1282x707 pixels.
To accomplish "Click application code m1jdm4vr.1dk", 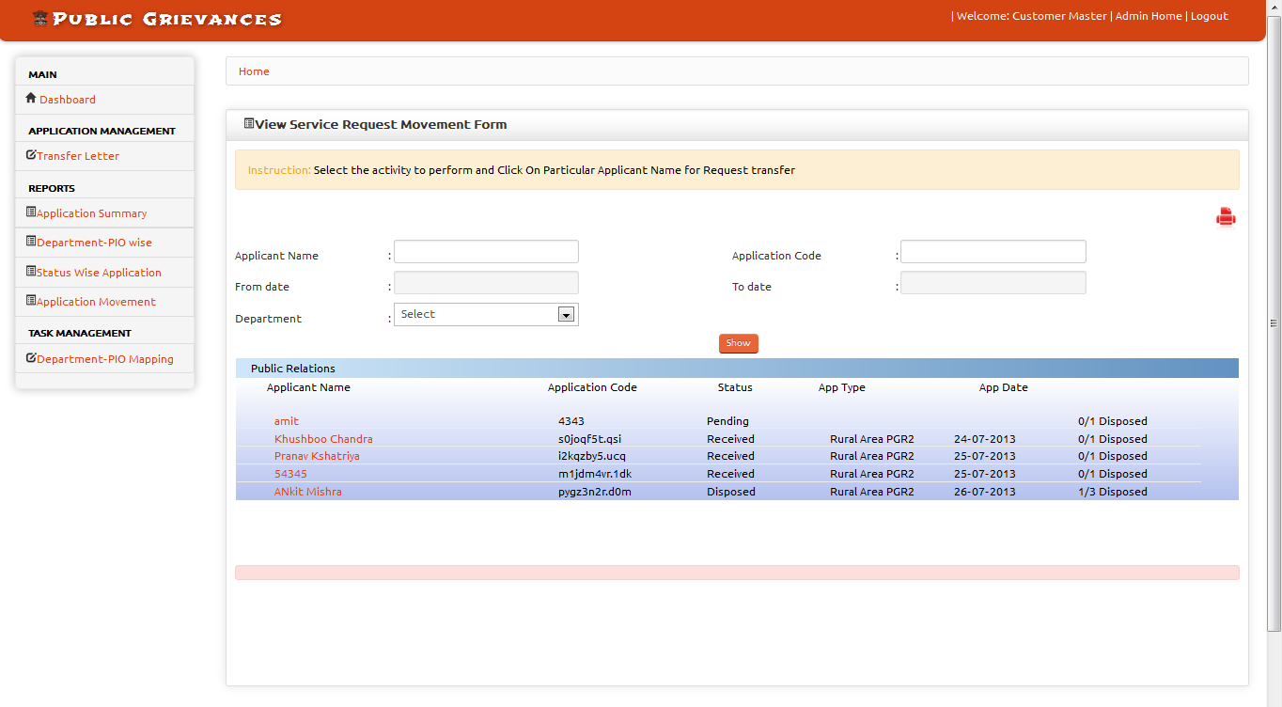I will 595,474.
